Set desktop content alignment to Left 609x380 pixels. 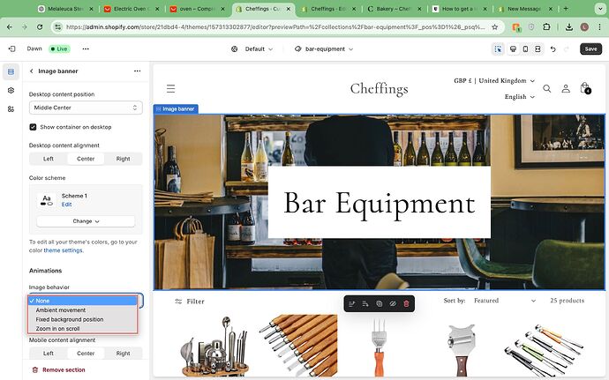(x=49, y=159)
